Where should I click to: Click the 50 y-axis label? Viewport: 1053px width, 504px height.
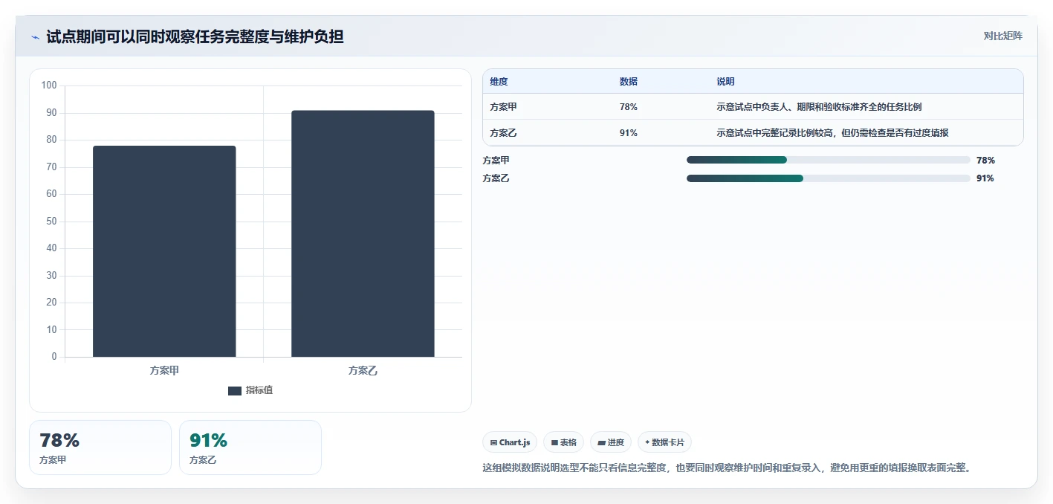click(51, 222)
